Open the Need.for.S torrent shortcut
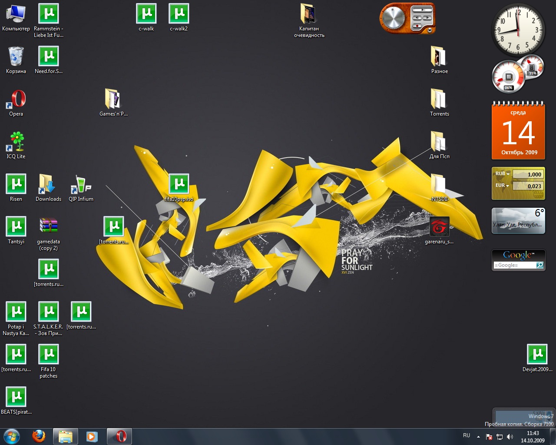This screenshot has height=445, width=556. [x=49, y=56]
